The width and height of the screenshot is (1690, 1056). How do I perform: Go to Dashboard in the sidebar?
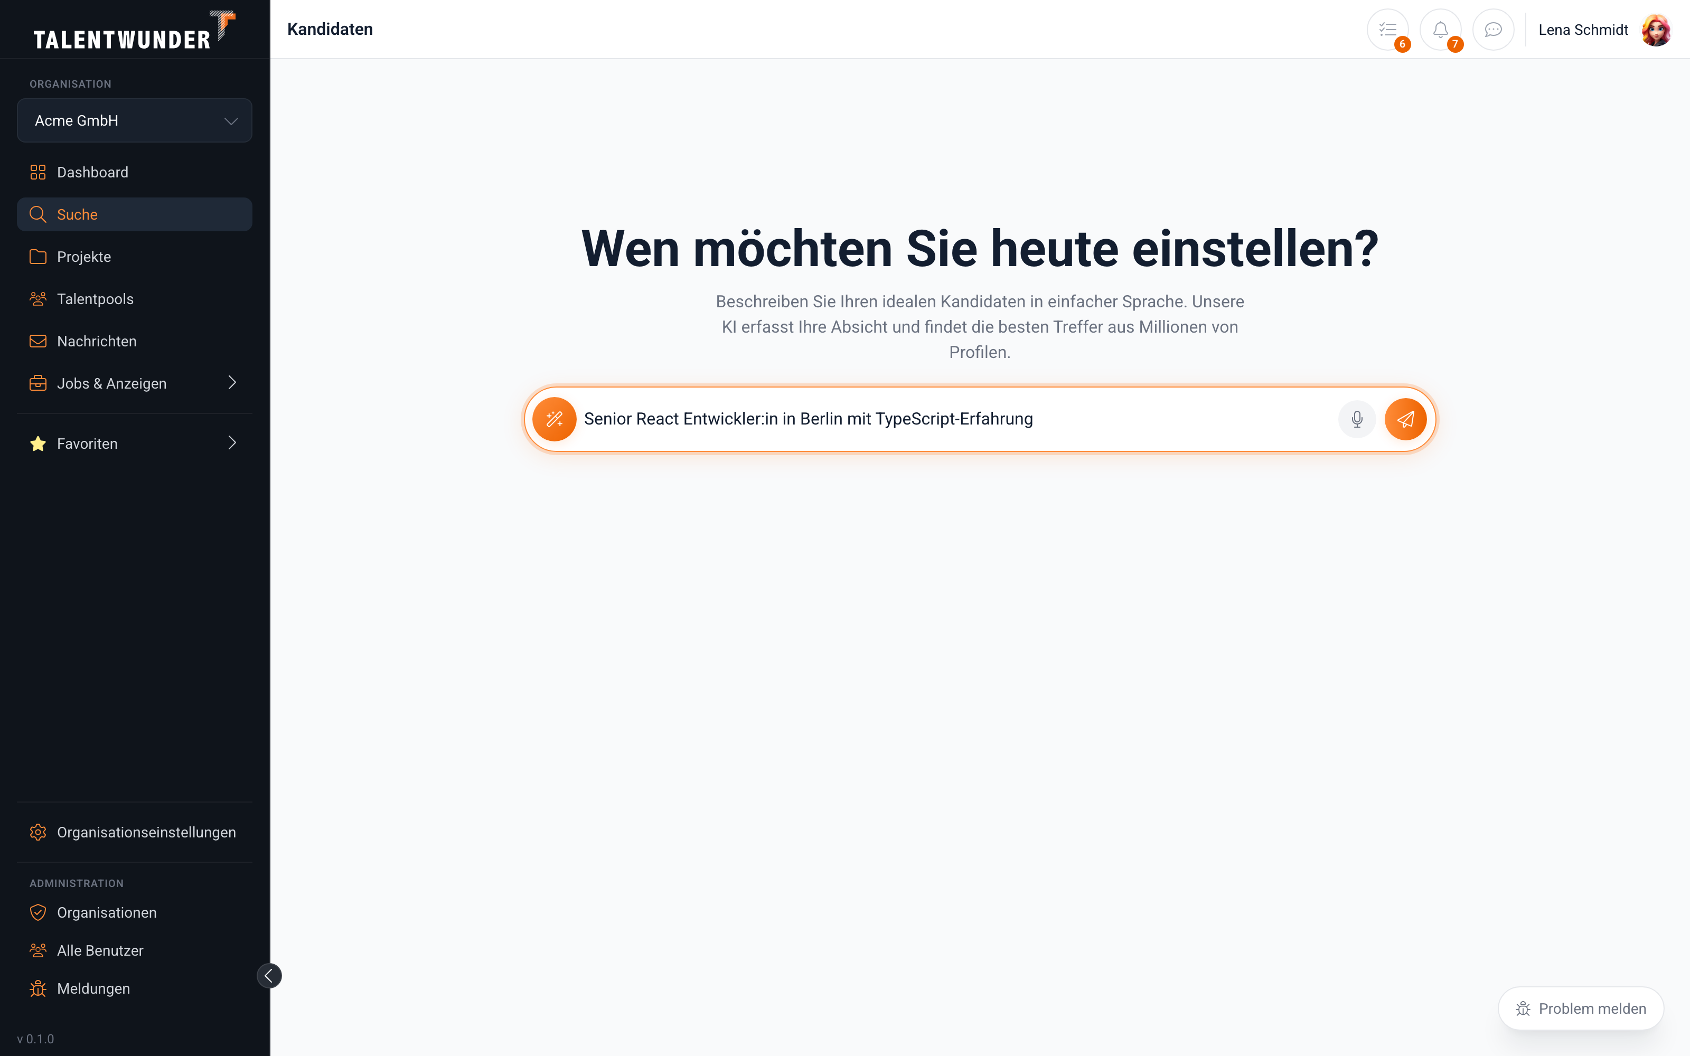click(134, 172)
